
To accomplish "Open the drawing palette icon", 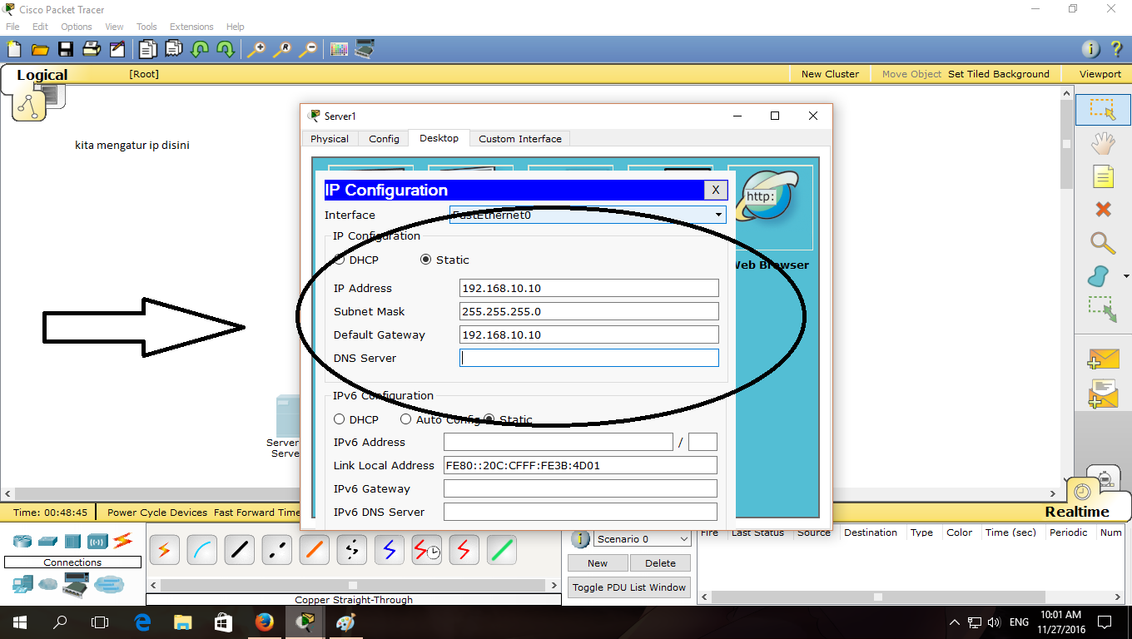I will [x=339, y=49].
